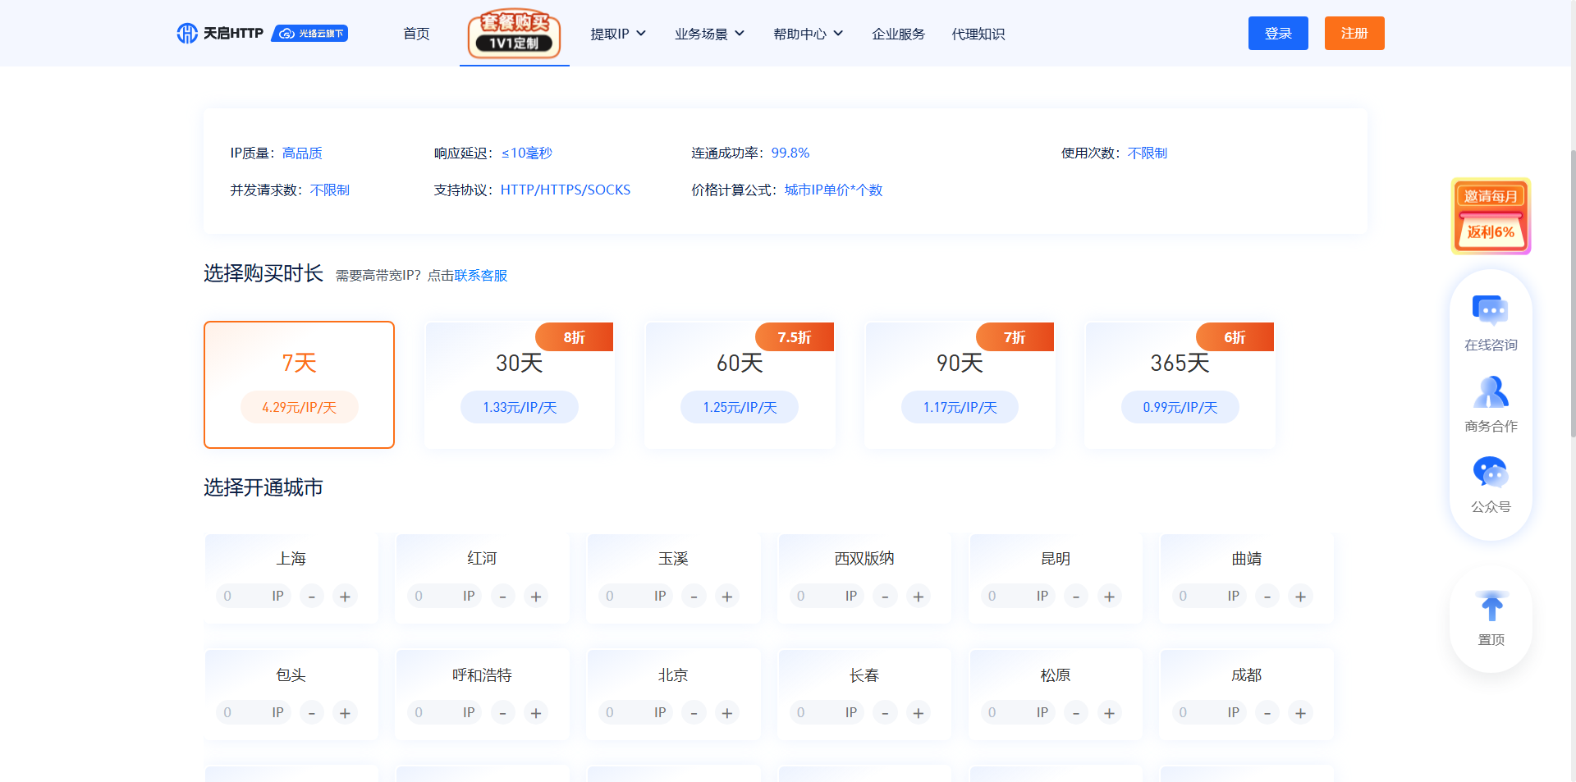
Task: Choose the 30天 plan with 8折
Action: tap(519, 384)
